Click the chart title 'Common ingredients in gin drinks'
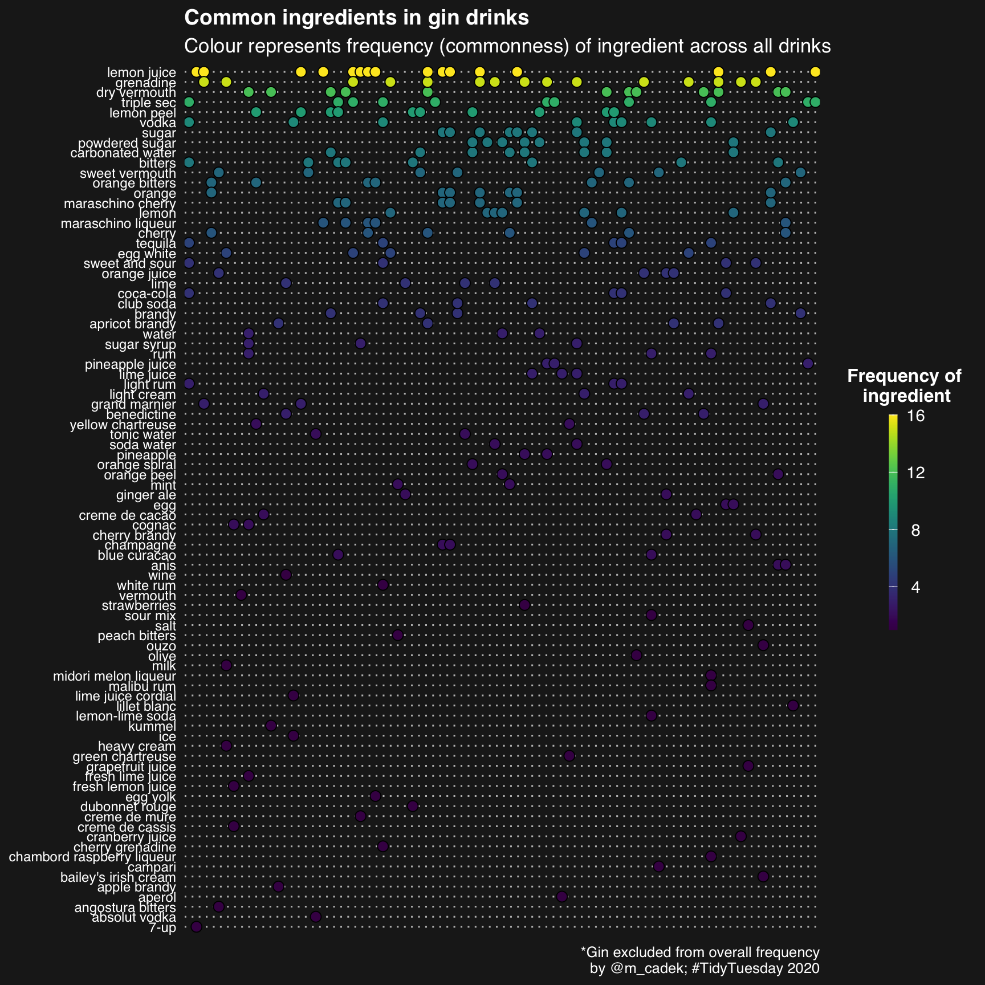The height and width of the screenshot is (985, 985). [357, 18]
